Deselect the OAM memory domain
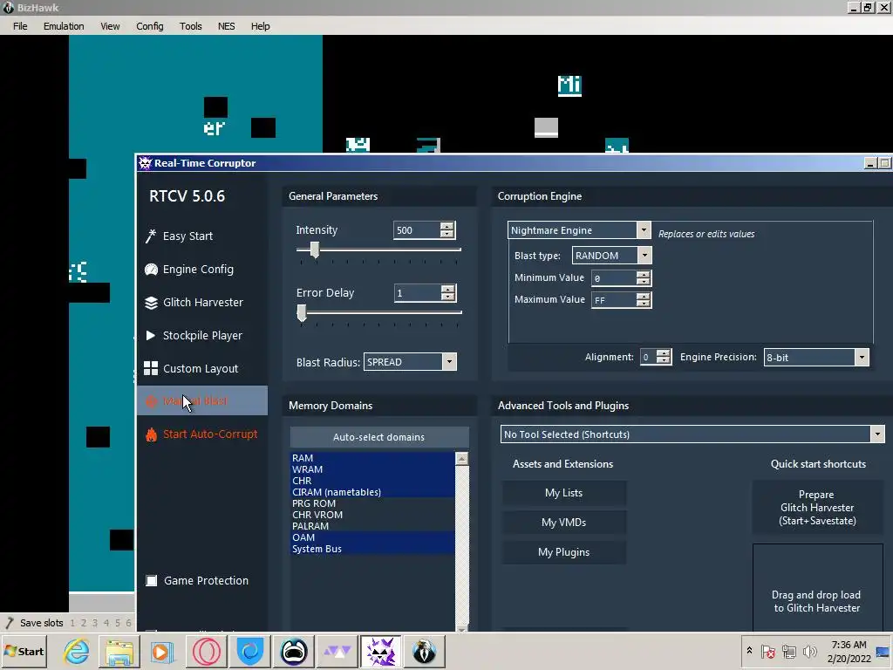 (372, 537)
